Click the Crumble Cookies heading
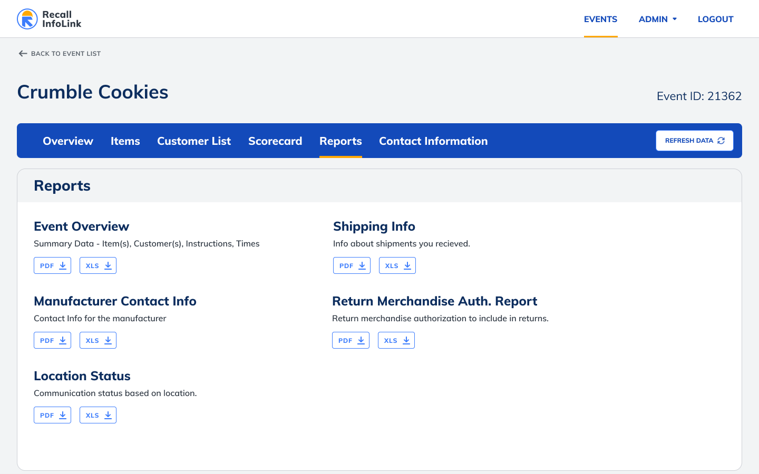 [93, 92]
